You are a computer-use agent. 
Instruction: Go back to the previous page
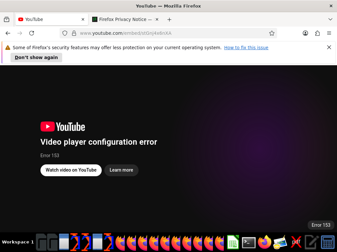point(8,33)
